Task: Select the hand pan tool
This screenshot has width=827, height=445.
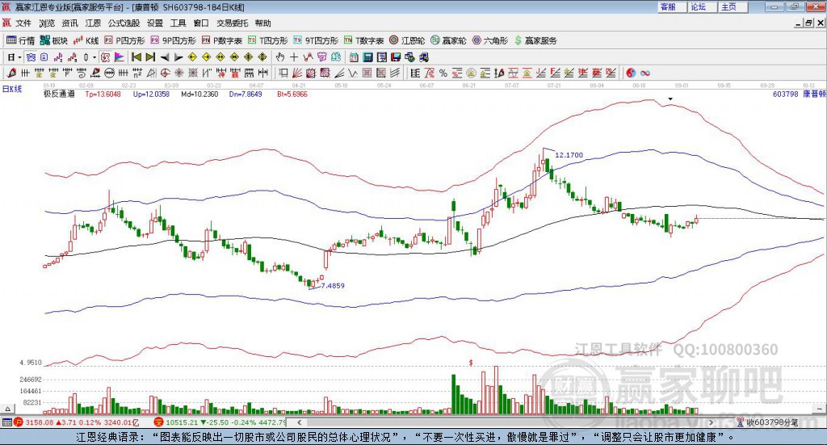Action: pos(279,57)
